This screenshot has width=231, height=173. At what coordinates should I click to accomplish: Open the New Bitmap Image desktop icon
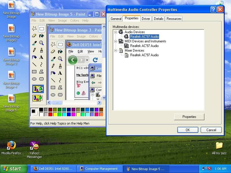point(11,10)
